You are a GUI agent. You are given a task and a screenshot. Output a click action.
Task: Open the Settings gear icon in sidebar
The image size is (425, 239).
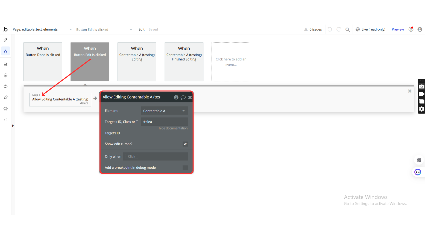pos(5,109)
